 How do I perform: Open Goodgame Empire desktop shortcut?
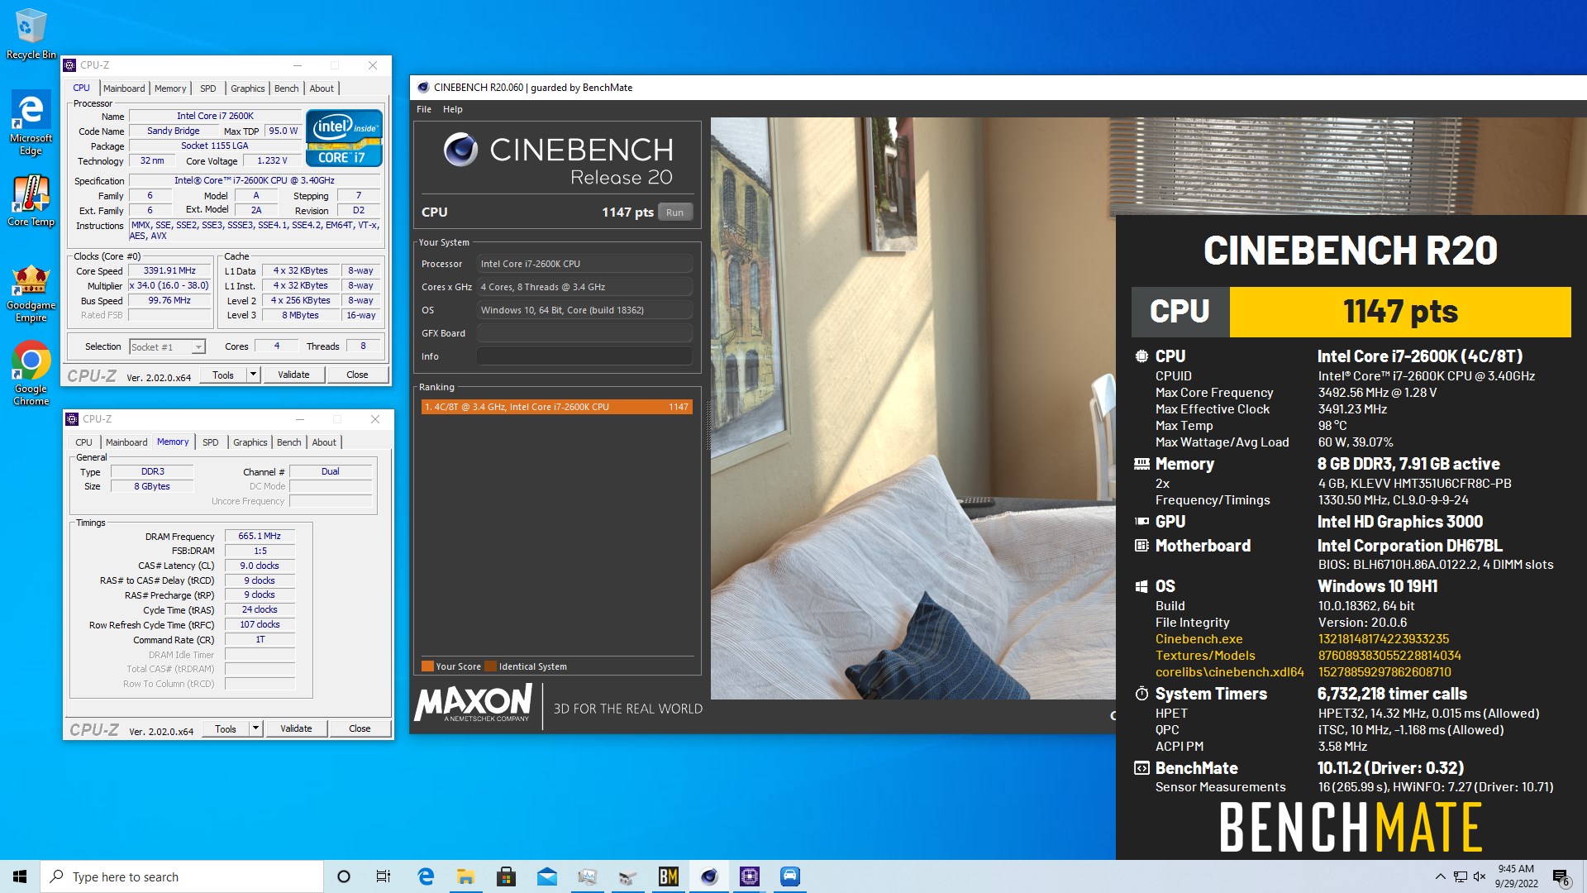pos(31,293)
